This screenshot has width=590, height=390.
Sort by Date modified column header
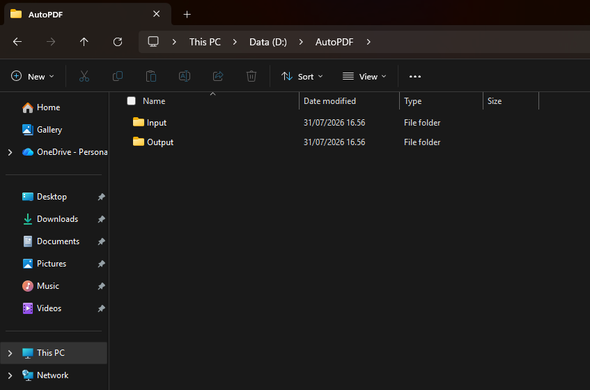(x=329, y=101)
